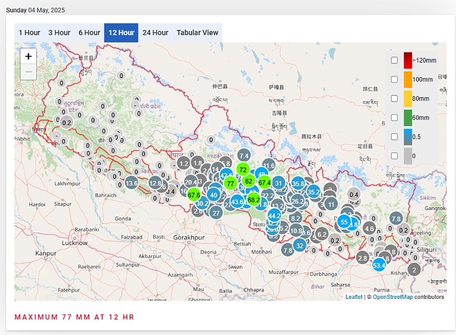Tick the >120mm legend checkbox
Screen dimensions: 456x335
point(394,60)
